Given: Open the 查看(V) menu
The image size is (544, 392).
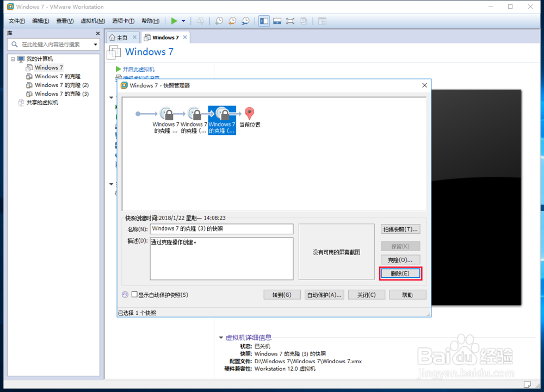Looking at the screenshot, I should 65,21.
